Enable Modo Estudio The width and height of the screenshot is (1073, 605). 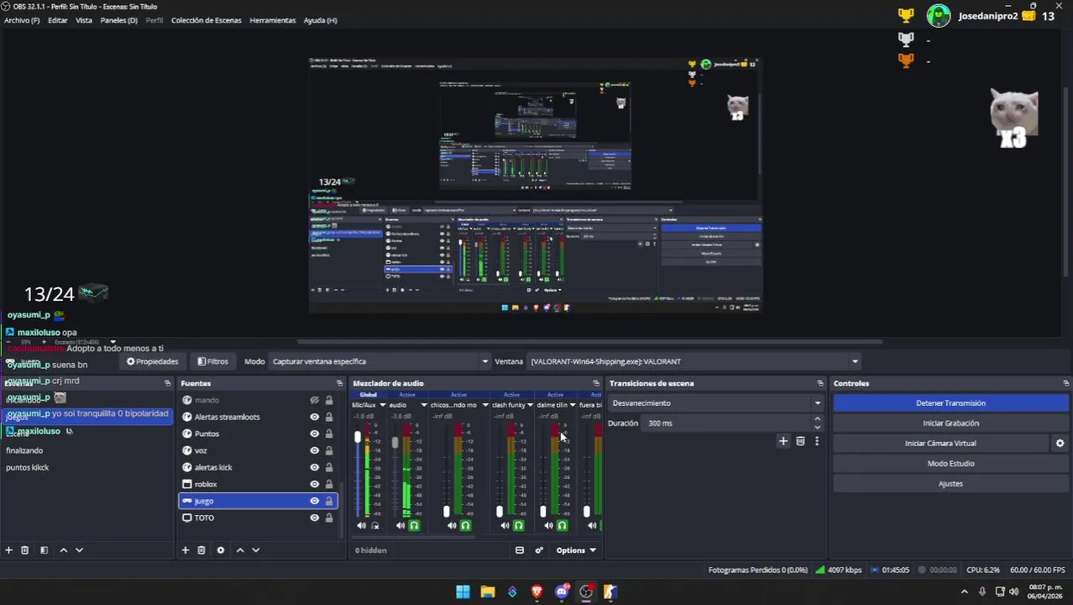(x=950, y=464)
